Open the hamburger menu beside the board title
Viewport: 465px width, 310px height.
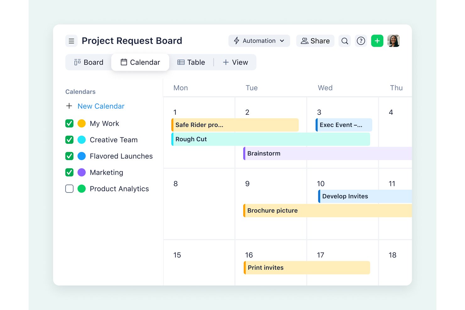tap(71, 41)
